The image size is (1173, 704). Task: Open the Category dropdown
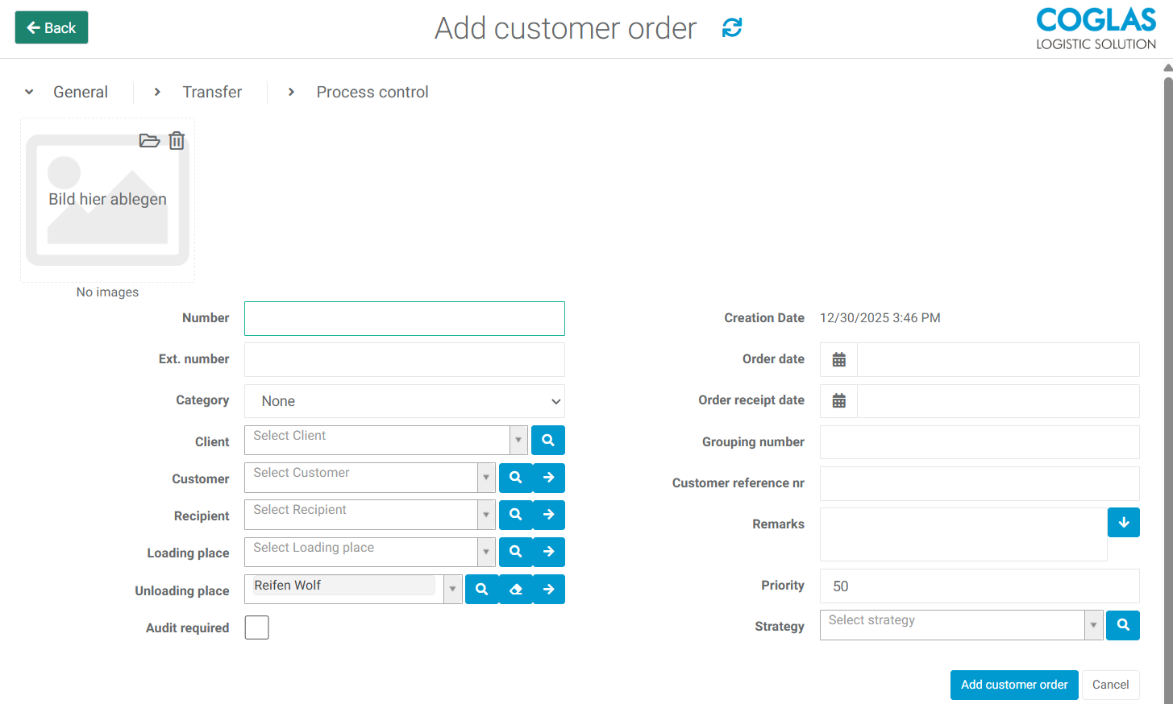point(404,401)
